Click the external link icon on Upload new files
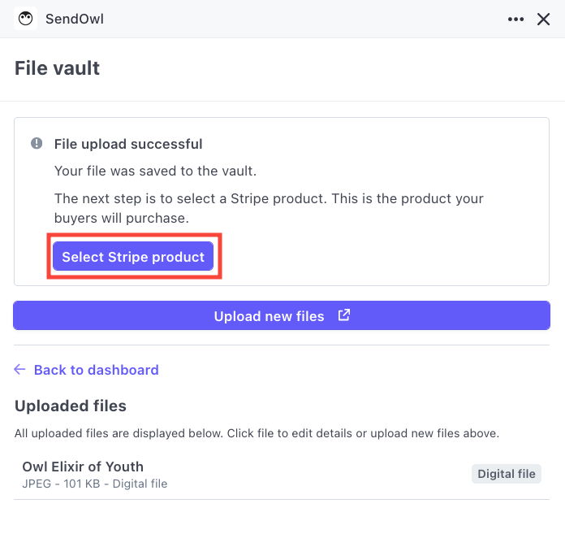This screenshot has width=565, height=547. click(344, 315)
